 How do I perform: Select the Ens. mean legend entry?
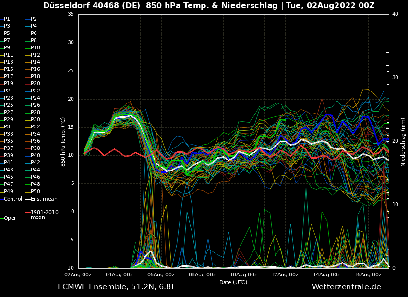pyautogui.click(x=43, y=199)
